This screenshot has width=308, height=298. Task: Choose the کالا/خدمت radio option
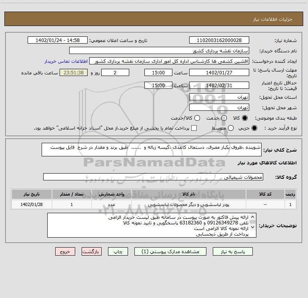[x=197, y=118]
